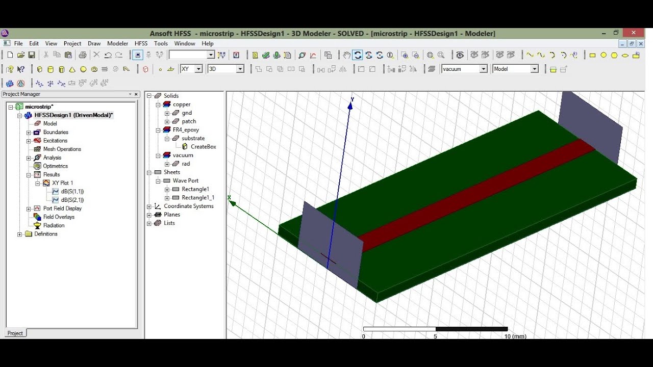This screenshot has width=653, height=367.
Task: Select the Draw cylinder tool
Action: pos(51,69)
